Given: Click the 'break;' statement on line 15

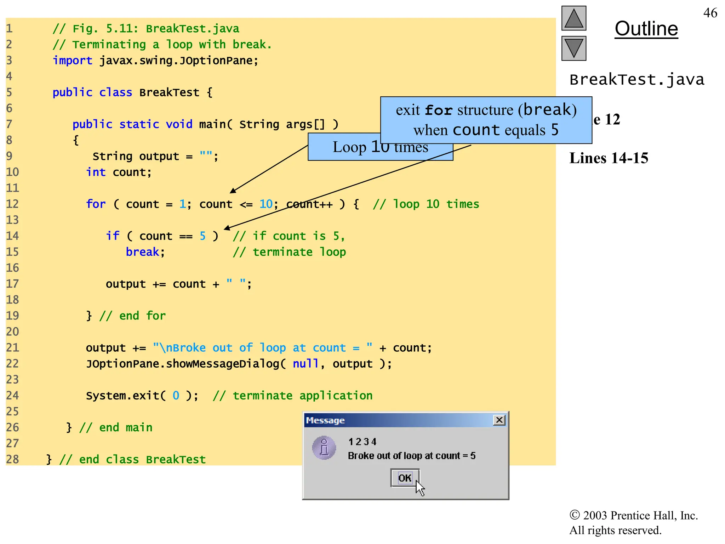Looking at the screenshot, I should [x=145, y=252].
